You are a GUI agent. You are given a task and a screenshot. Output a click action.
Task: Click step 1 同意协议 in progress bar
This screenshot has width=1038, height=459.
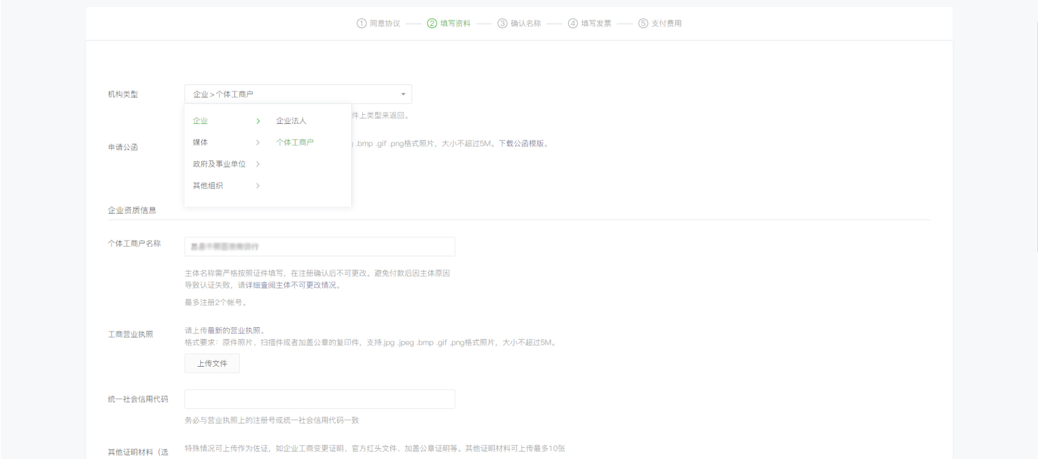(x=379, y=23)
